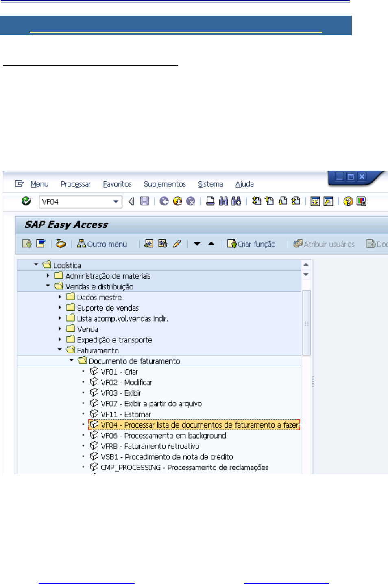Click the tree vertical scrollbar thumb

pyautogui.click(x=306, y=323)
